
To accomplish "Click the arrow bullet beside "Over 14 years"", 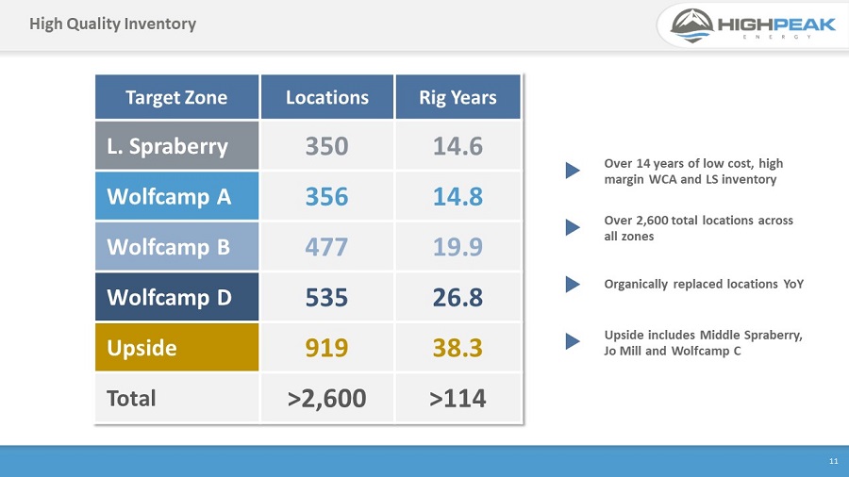I will coord(572,171).
